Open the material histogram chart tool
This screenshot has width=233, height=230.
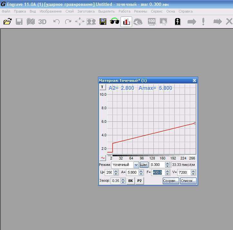coord(126,22)
